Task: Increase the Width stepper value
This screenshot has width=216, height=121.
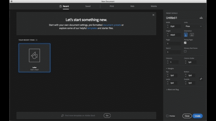Action: (x=167, y=25)
